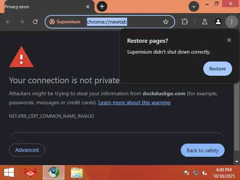Viewport: 240px width, 180px height.
Task: Reload the current page
Action: [35, 22]
